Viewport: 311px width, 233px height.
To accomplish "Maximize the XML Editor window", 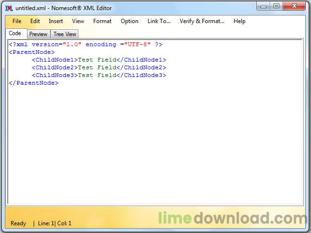I will click(276, 6).
